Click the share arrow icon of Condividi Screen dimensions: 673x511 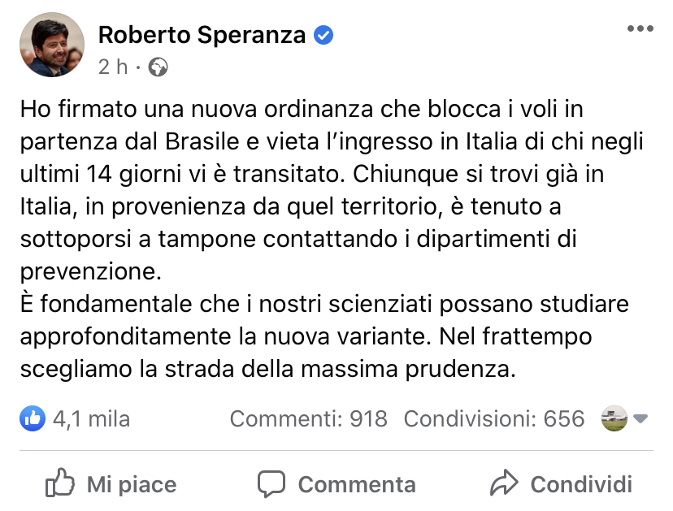pyautogui.click(x=504, y=484)
